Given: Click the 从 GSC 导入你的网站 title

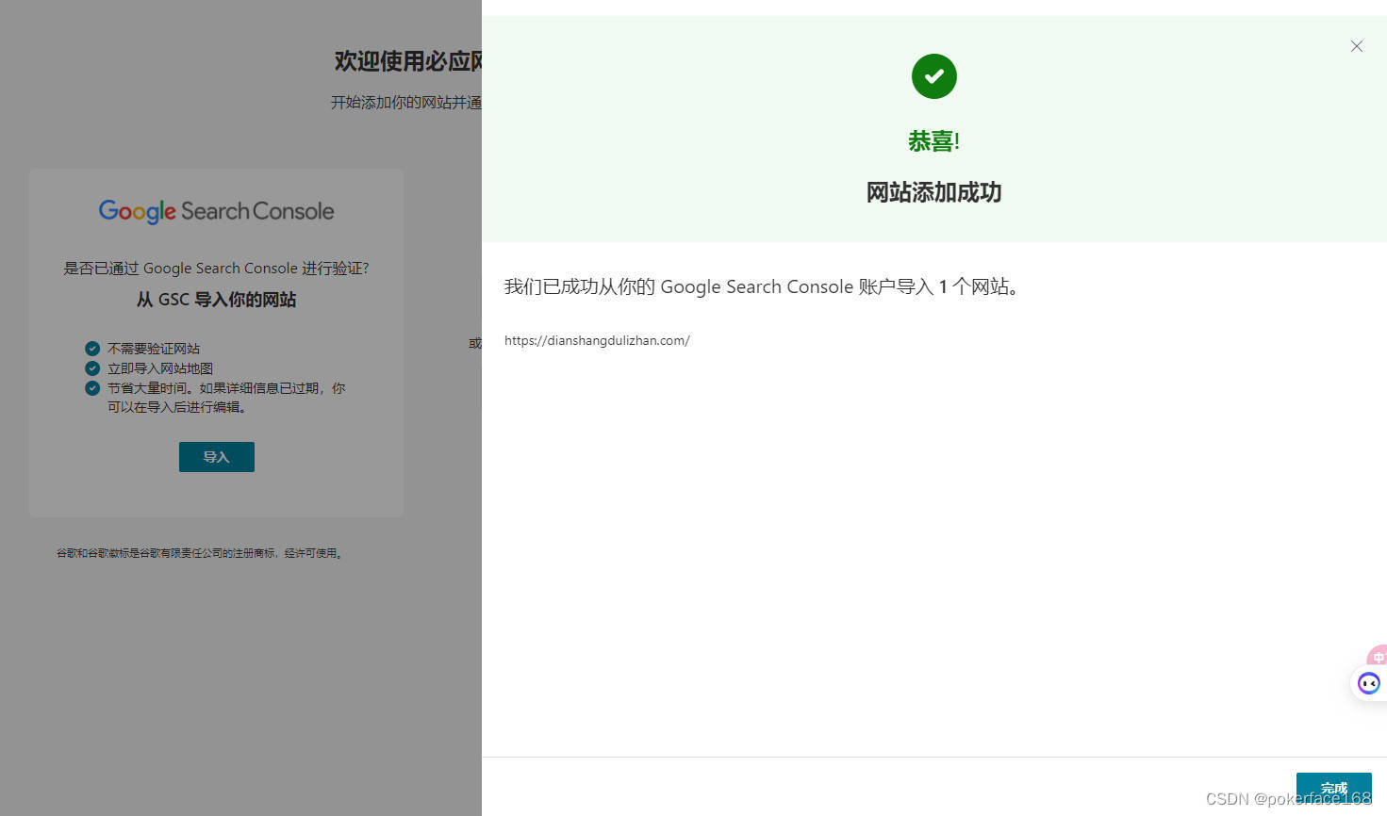Looking at the screenshot, I should click(x=216, y=300).
